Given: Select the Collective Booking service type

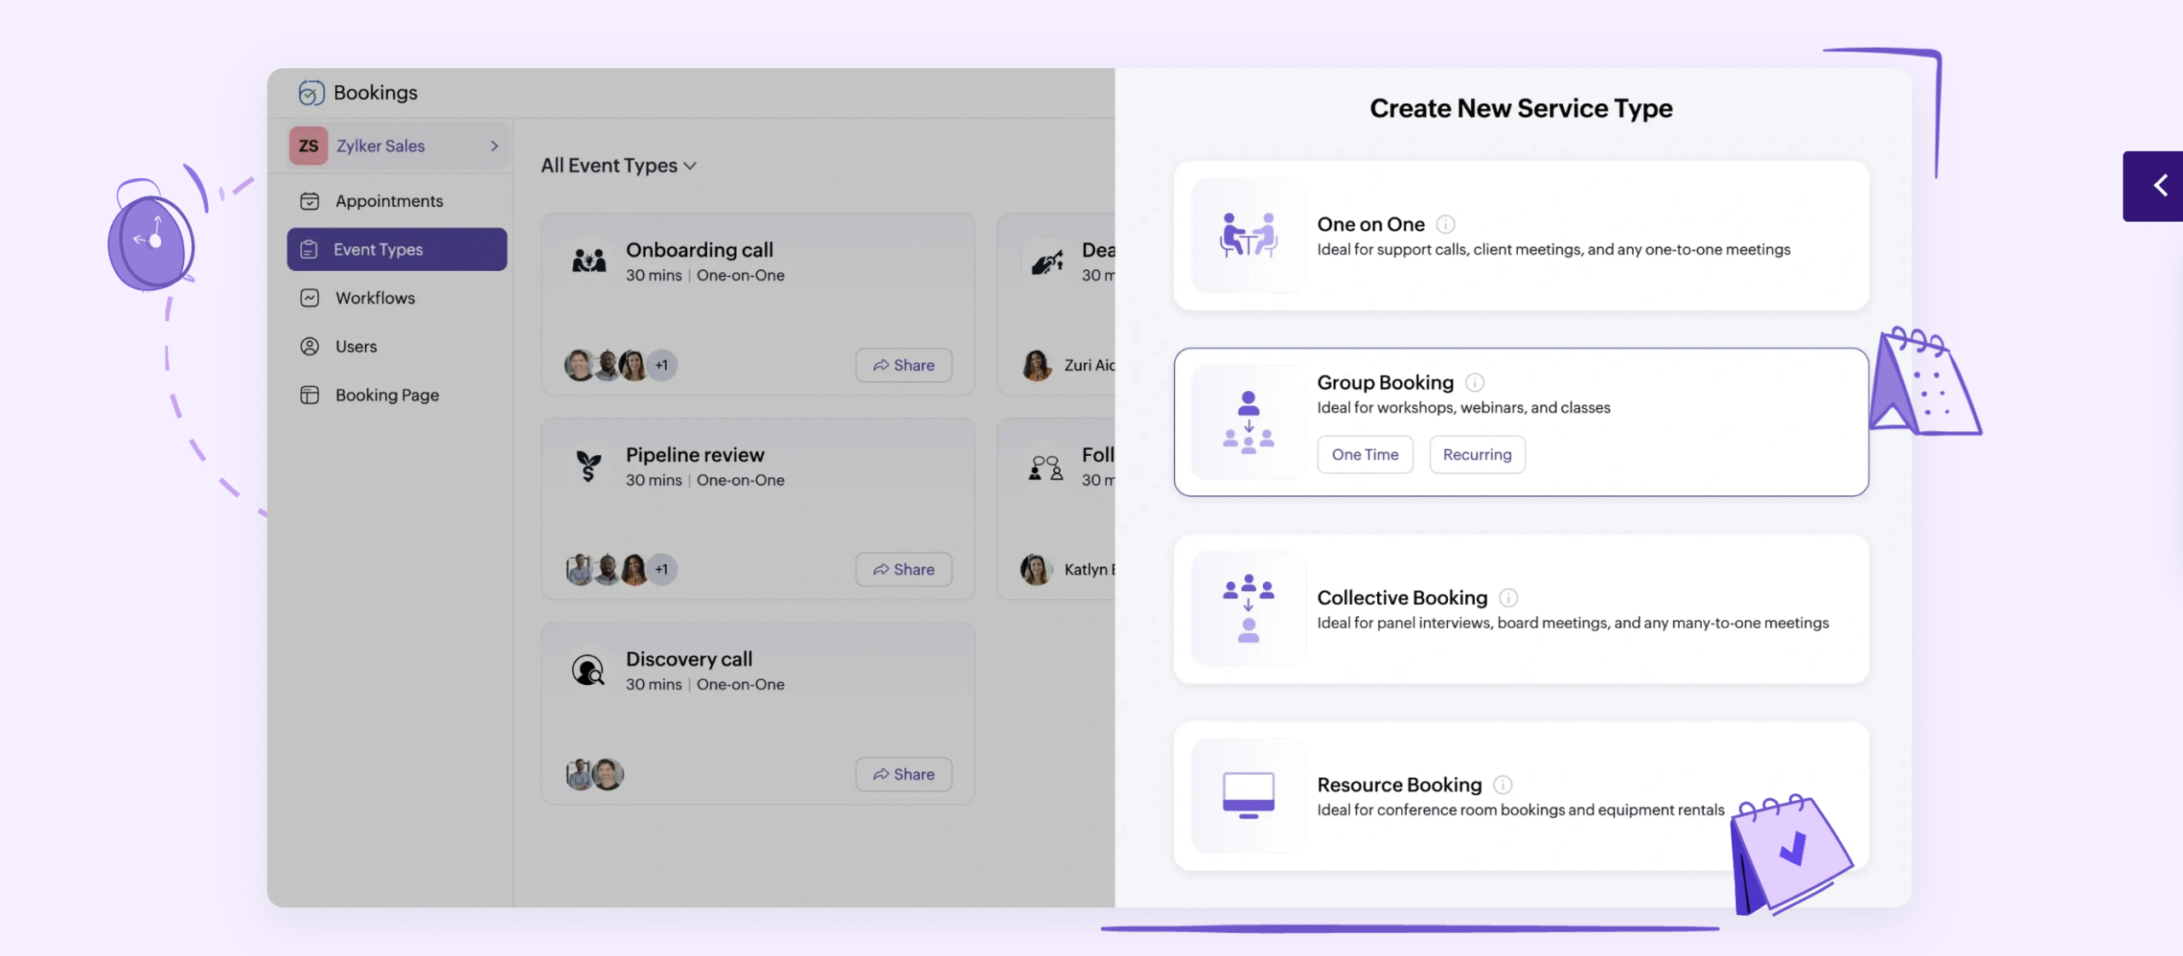Looking at the screenshot, I should click(x=1521, y=609).
